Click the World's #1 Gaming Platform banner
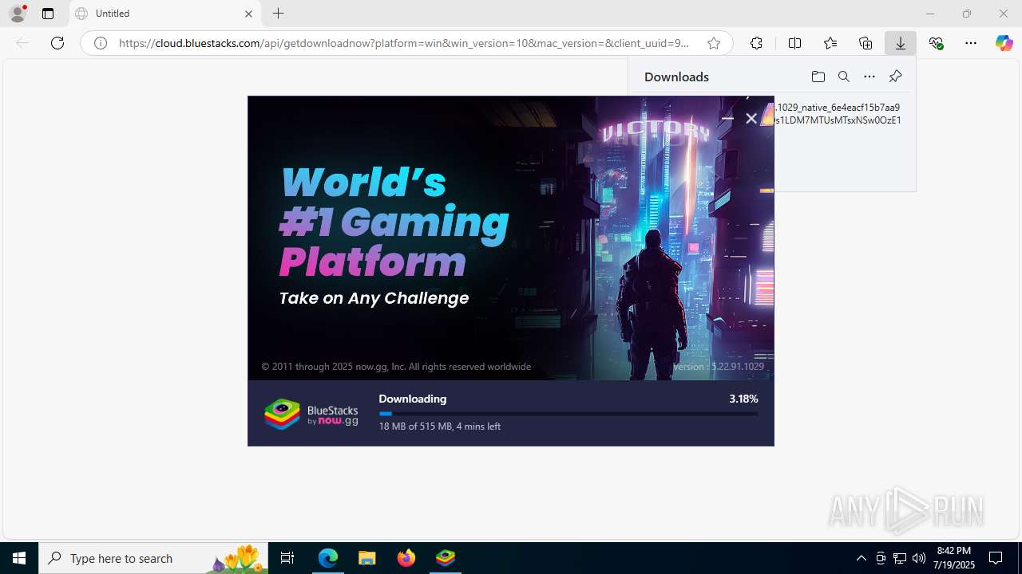The height and width of the screenshot is (574, 1022). pos(394,222)
